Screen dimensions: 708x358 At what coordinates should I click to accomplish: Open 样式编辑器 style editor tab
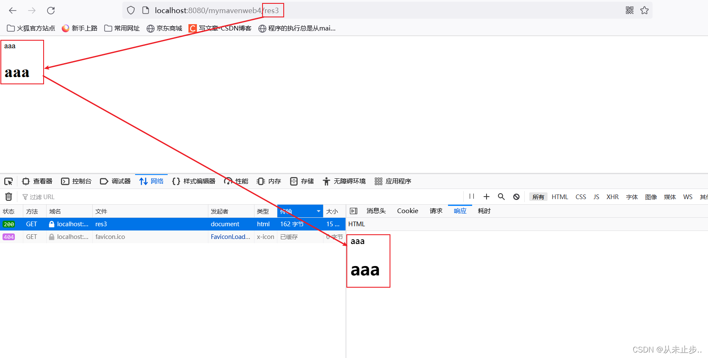194,181
